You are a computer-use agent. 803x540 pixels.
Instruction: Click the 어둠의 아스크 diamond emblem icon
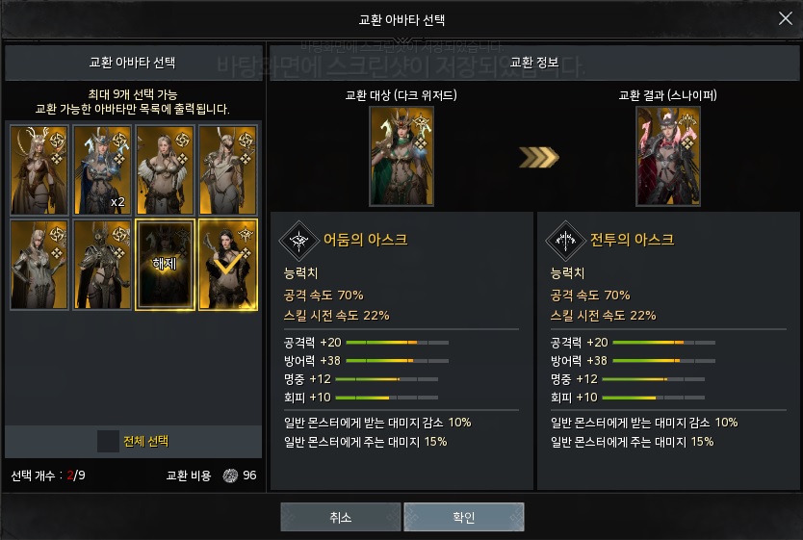tap(298, 240)
